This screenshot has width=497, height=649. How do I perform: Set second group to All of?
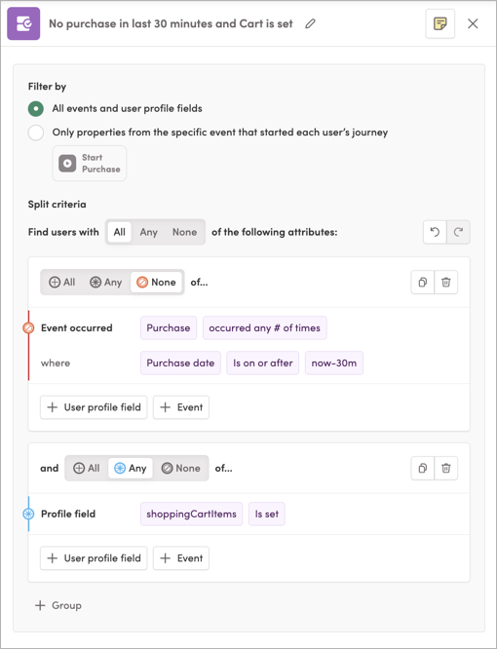tap(87, 468)
